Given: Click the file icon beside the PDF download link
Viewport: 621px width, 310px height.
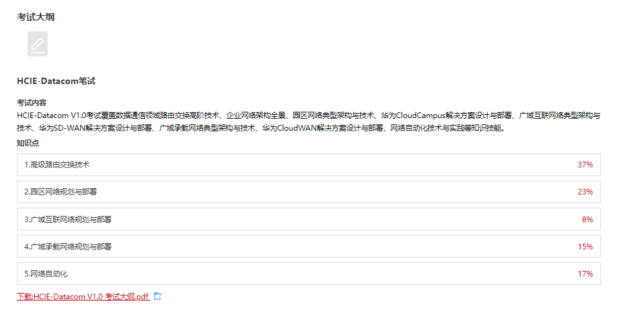Looking at the screenshot, I should [157, 296].
